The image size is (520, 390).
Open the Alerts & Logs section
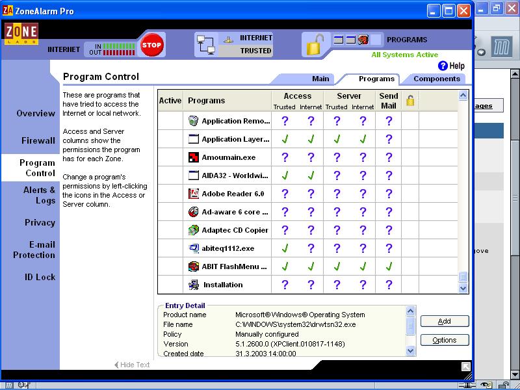[x=39, y=195]
